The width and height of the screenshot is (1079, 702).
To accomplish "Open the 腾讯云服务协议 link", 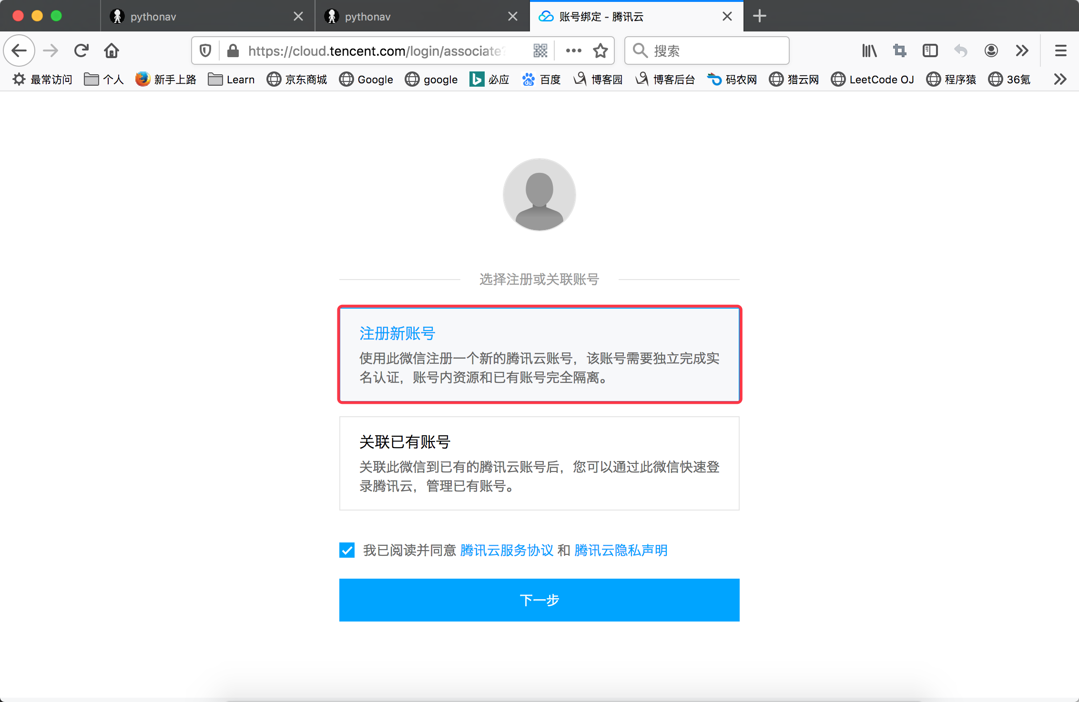I will (x=507, y=550).
